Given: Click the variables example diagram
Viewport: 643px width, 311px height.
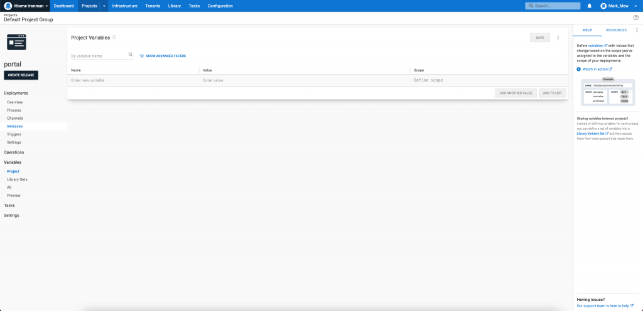Looking at the screenshot, I should point(608,92).
